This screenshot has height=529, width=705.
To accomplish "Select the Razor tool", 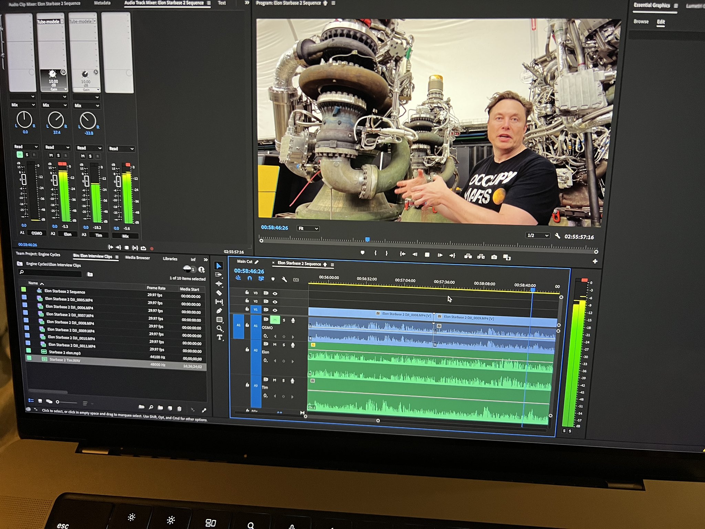I will [219, 293].
